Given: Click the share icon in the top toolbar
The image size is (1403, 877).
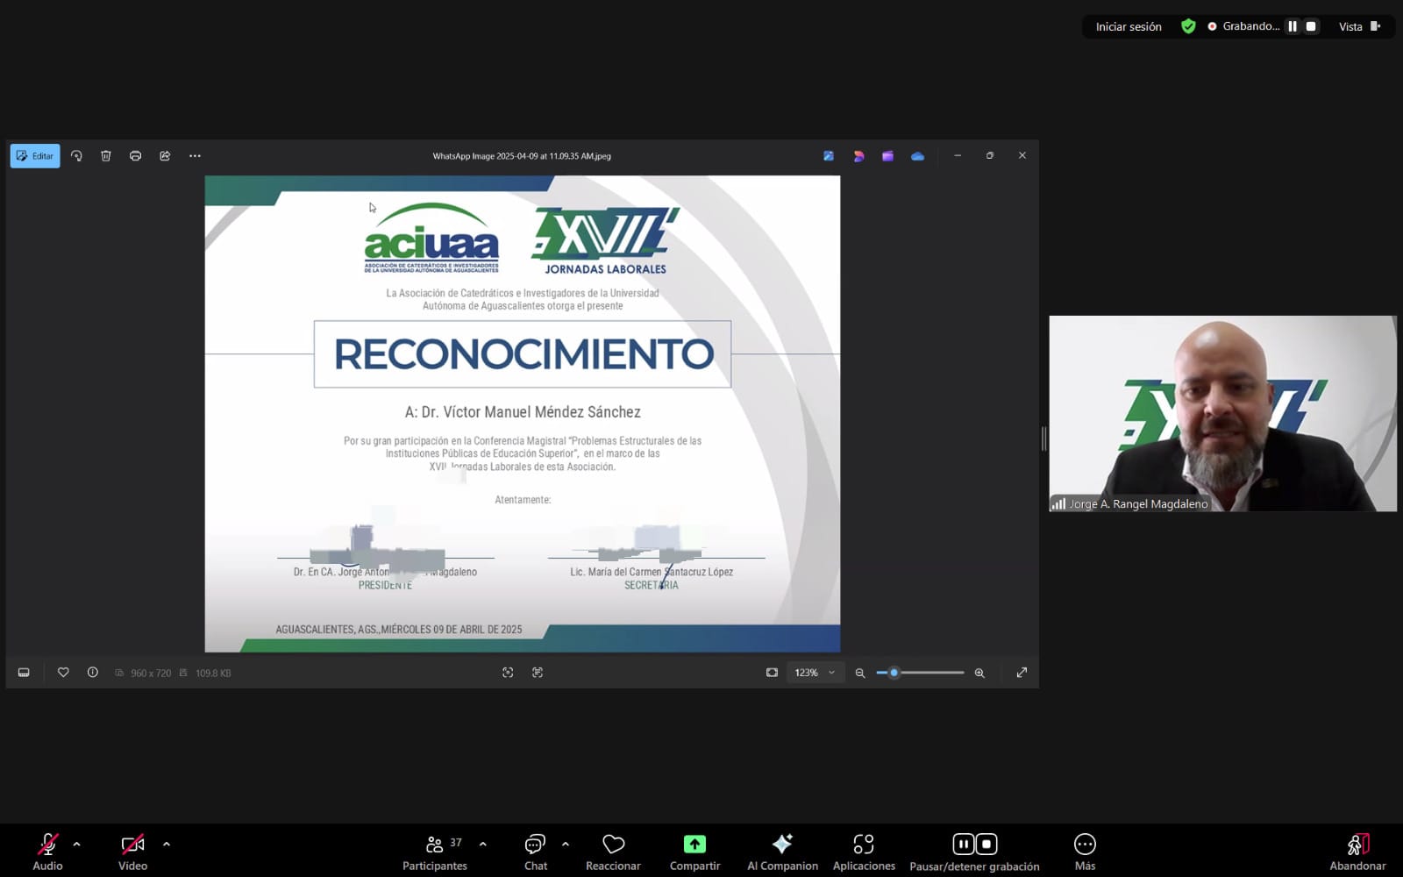Looking at the screenshot, I should (x=165, y=155).
